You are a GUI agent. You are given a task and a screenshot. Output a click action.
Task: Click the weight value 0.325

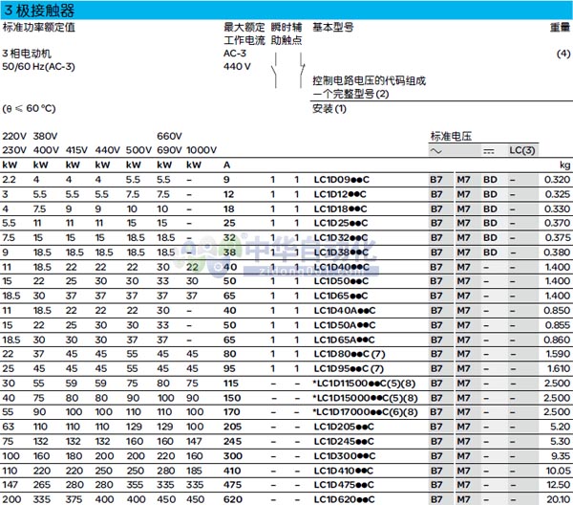coord(558,194)
